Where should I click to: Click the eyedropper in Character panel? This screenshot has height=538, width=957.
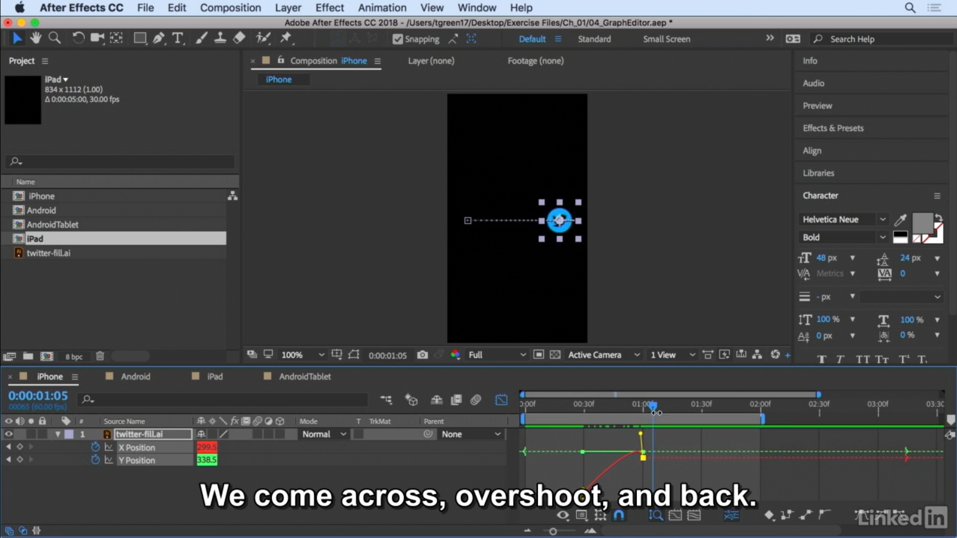tap(900, 220)
